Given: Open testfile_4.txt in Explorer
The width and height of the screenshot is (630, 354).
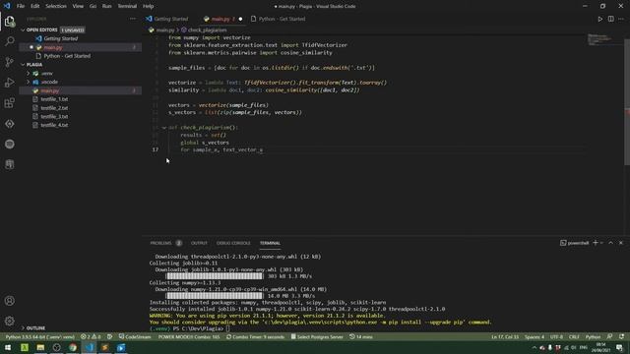Looking at the screenshot, I should 54,125.
